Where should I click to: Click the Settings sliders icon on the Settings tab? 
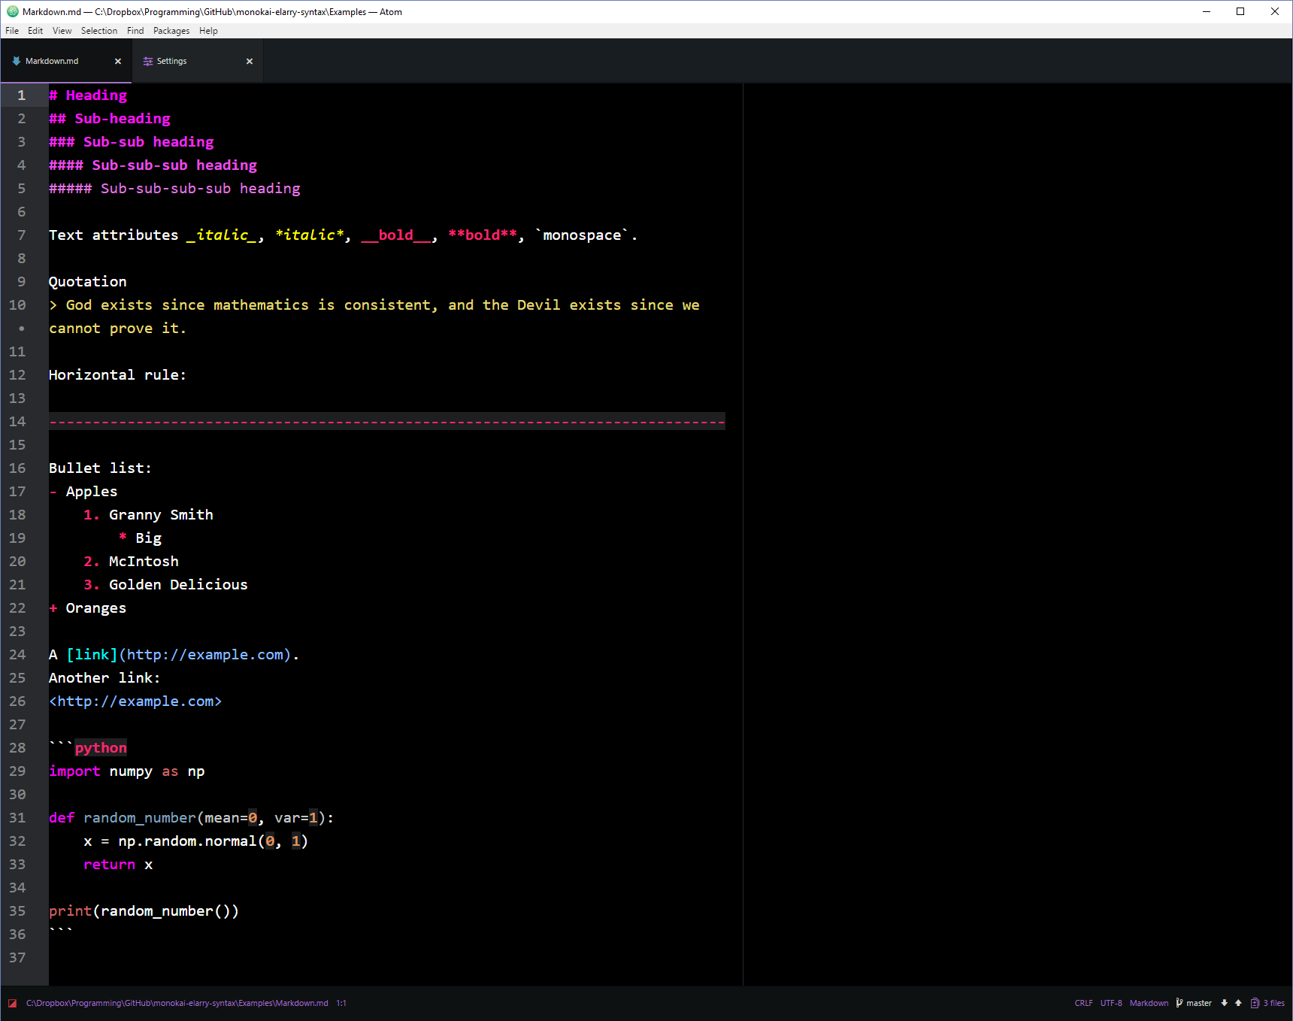click(148, 62)
